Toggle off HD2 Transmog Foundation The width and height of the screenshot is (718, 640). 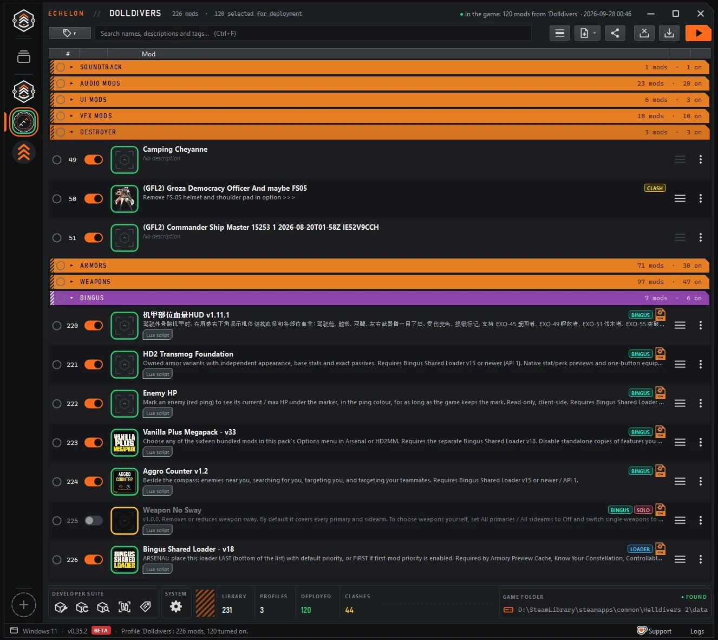point(94,365)
